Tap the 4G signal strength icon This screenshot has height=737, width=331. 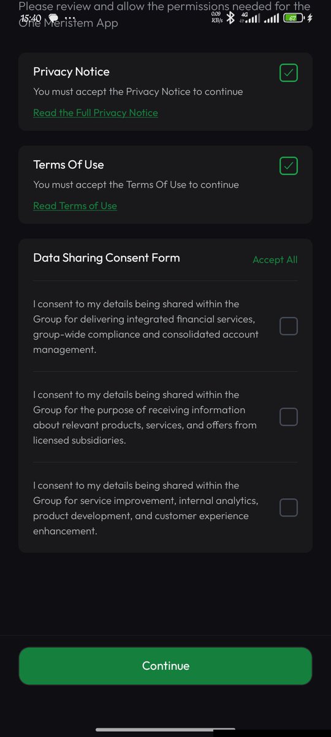coord(249,18)
